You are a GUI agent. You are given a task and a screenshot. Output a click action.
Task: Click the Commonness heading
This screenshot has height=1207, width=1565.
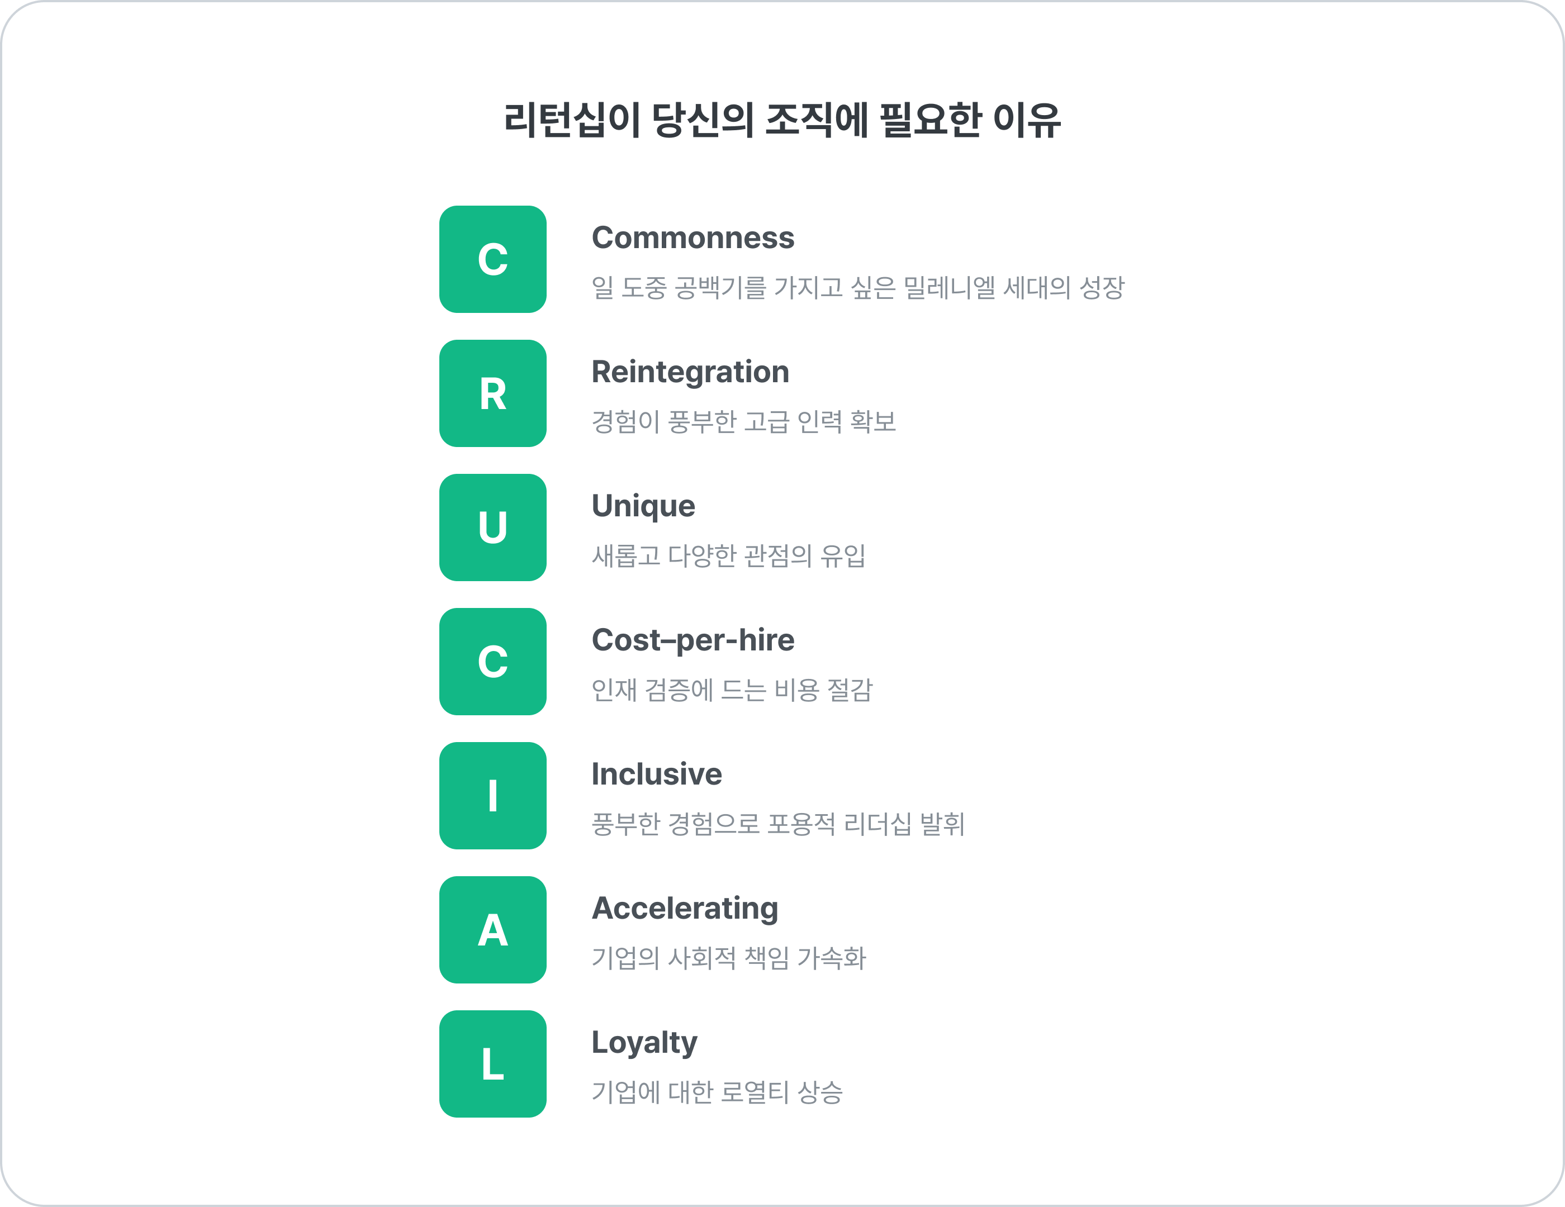click(x=693, y=238)
